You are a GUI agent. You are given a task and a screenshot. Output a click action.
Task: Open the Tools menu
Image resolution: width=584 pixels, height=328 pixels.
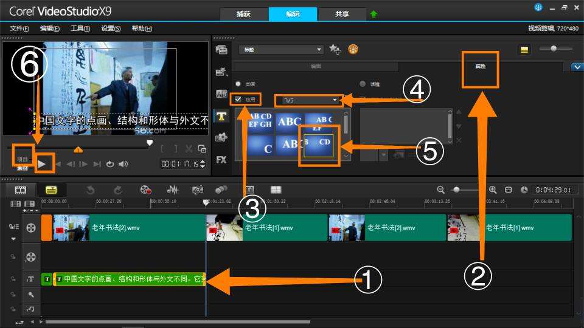80,29
